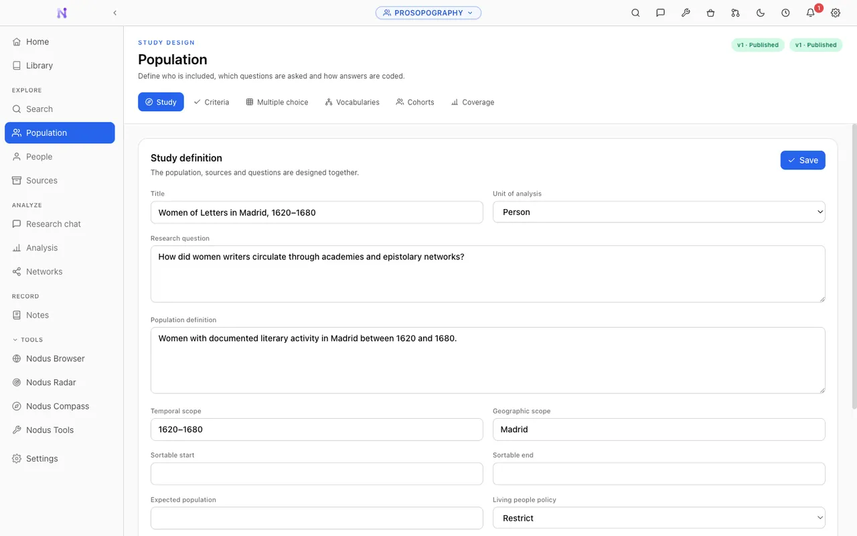The image size is (857, 536).
Task: Open Sources in the sidebar
Action: [60, 181]
